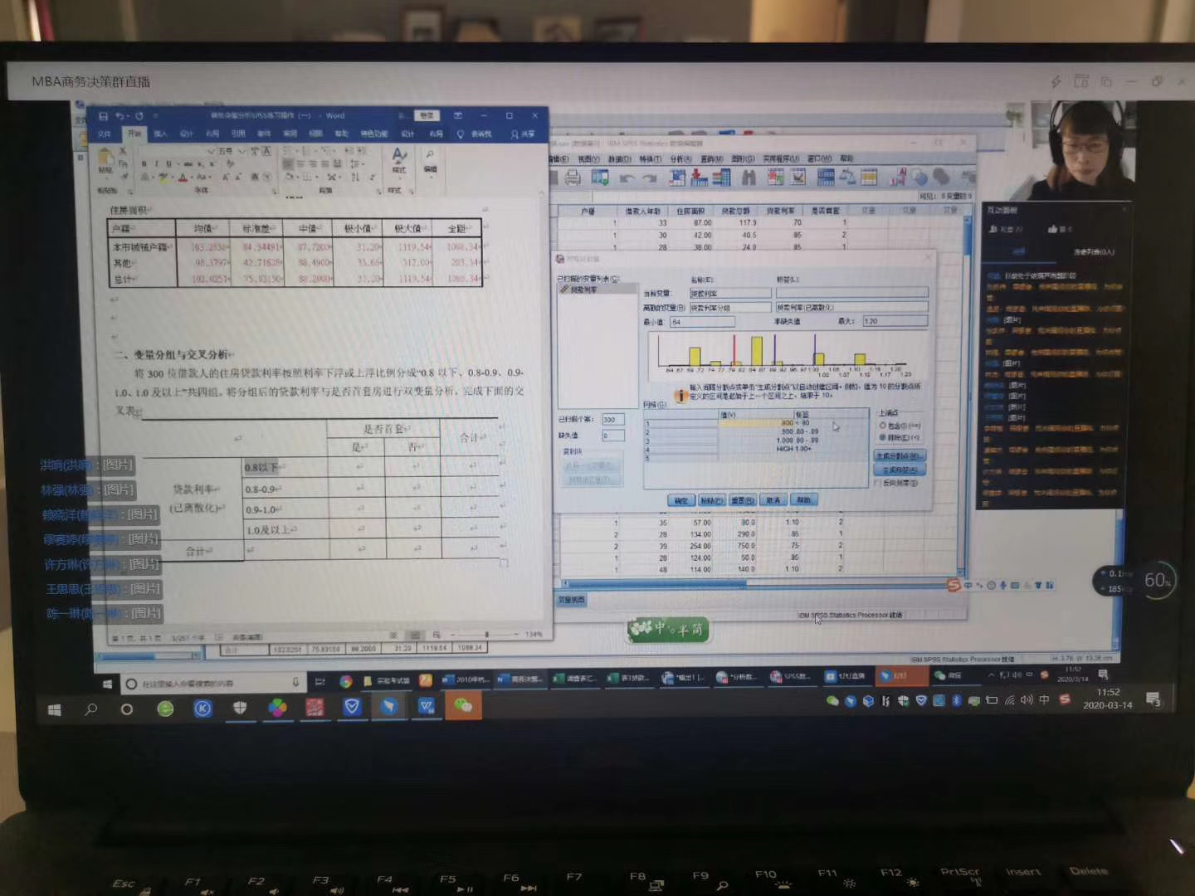Apply underline formatting in Word ribbon

[x=168, y=164]
